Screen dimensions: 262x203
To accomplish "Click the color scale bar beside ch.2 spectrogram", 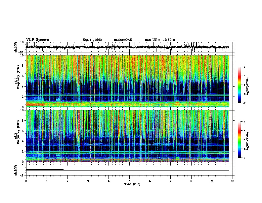I will point(240,140).
